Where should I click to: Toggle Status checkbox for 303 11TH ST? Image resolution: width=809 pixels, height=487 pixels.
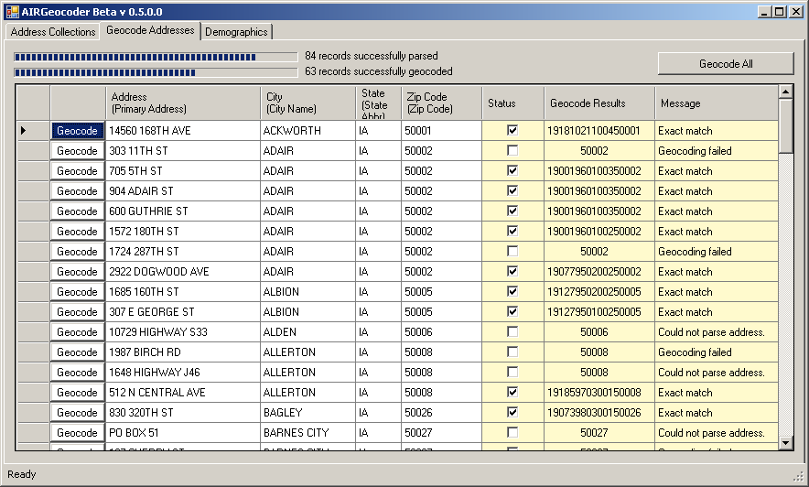click(x=512, y=151)
